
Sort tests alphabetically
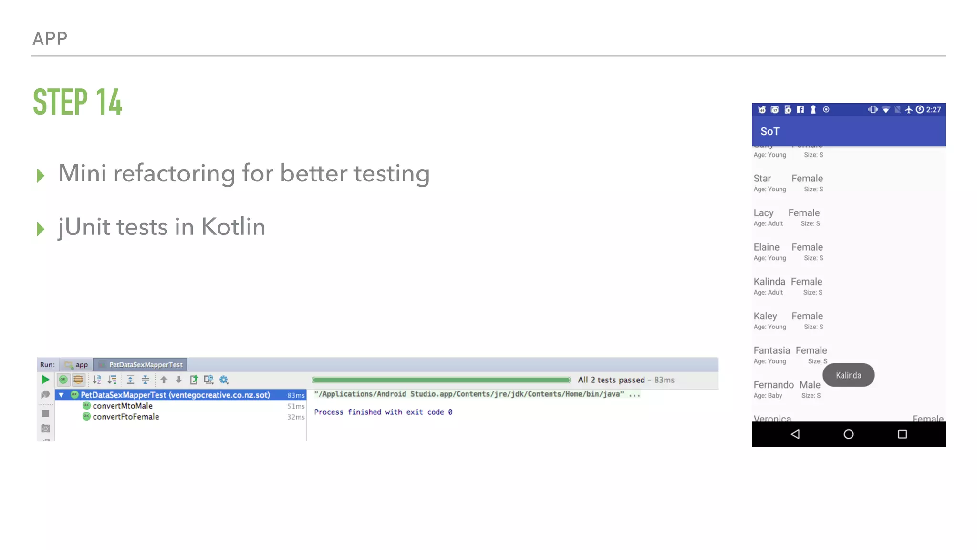click(97, 380)
